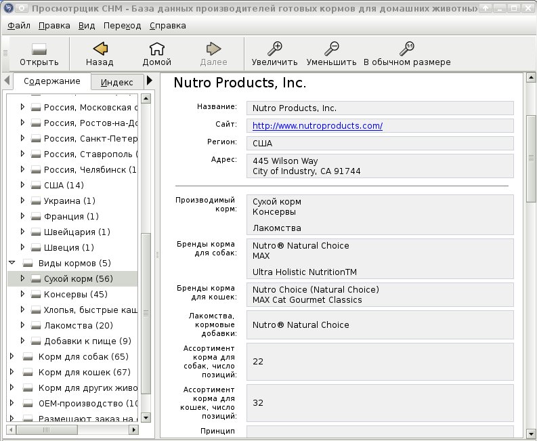Image resolution: width=537 pixels, height=441 pixels.
Task: Expand Россия, Московская tree node
Action: coord(22,107)
